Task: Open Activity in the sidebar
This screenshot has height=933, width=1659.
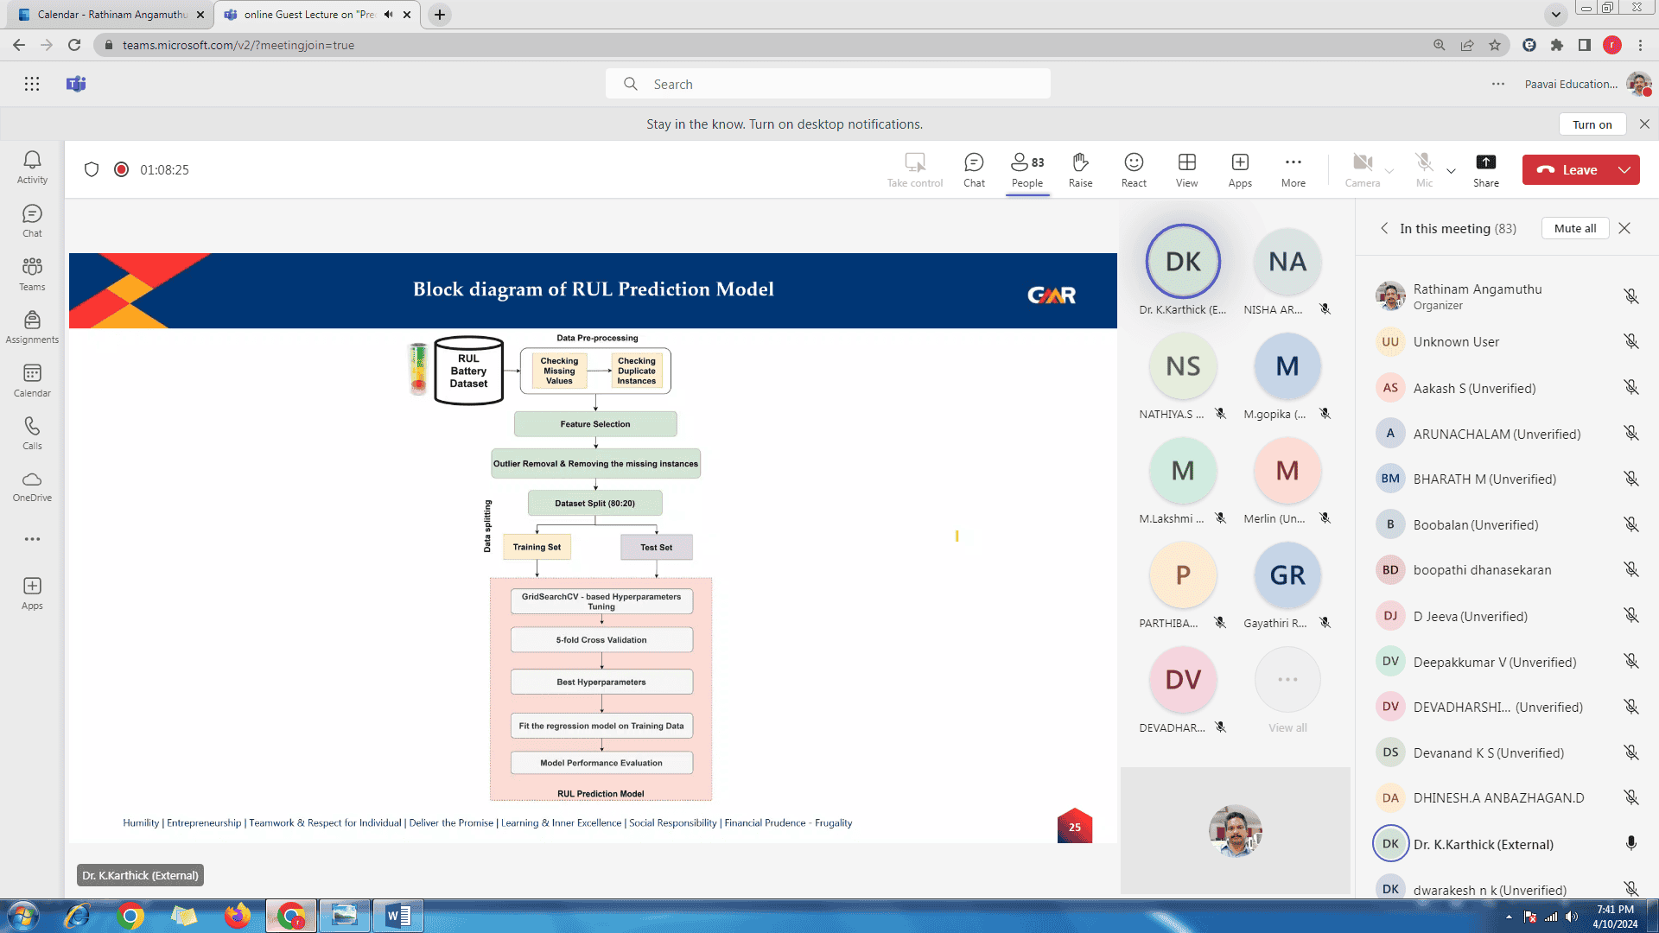Action: (x=32, y=167)
